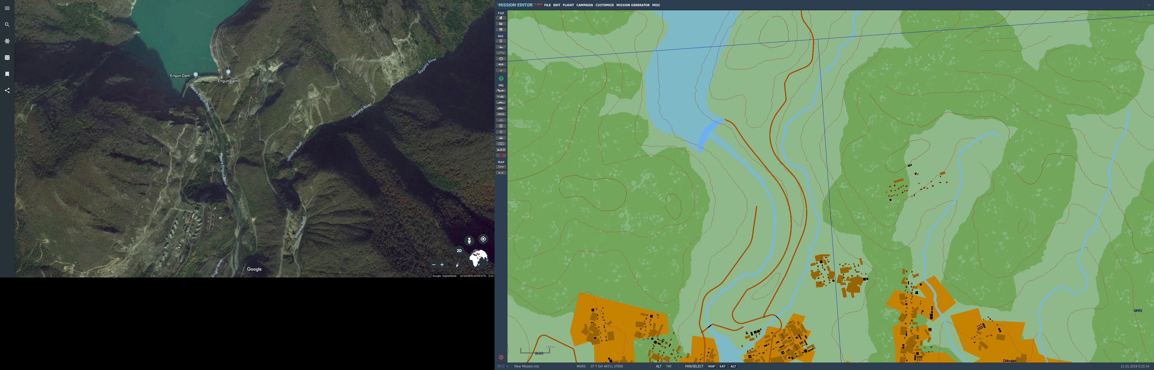The image size is (1154, 370).
Task: Select the add static object tool
Action: (501, 114)
